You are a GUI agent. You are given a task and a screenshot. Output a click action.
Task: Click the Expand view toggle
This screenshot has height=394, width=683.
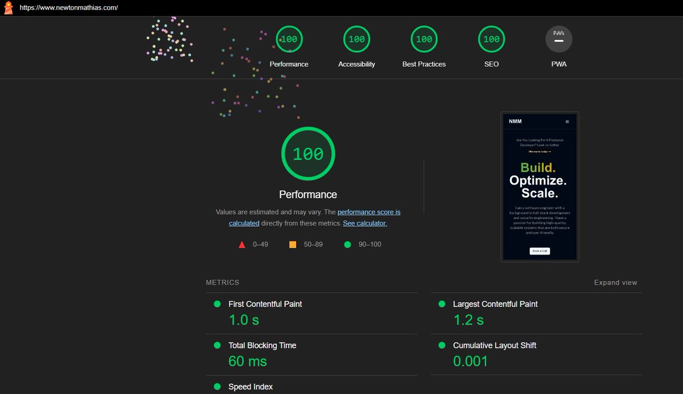[616, 283]
